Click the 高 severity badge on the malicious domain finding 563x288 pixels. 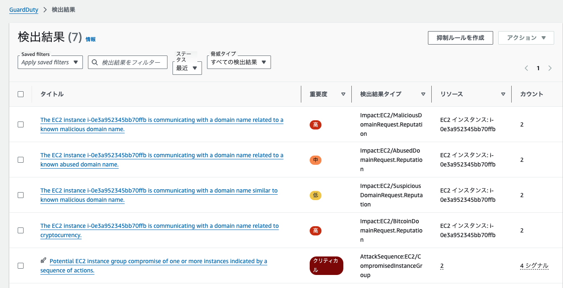tap(316, 124)
